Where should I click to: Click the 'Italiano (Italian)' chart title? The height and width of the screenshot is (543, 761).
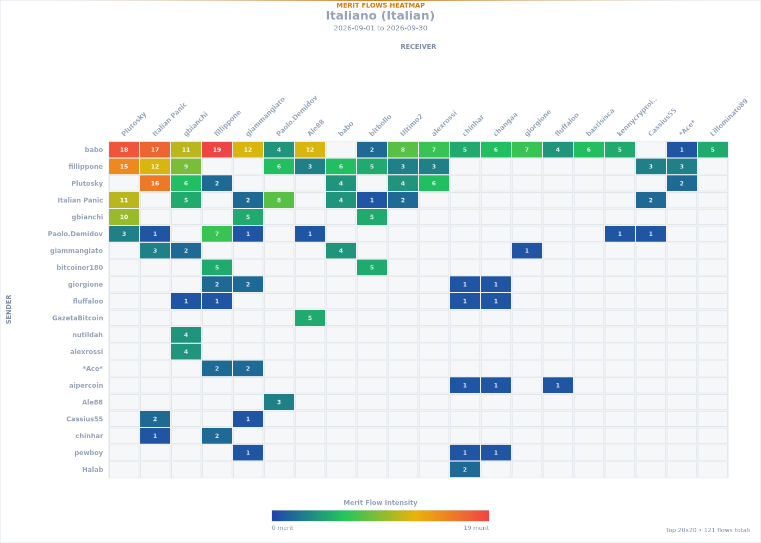click(380, 16)
